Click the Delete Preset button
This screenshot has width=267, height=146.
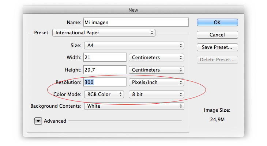(x=217, y=59)
